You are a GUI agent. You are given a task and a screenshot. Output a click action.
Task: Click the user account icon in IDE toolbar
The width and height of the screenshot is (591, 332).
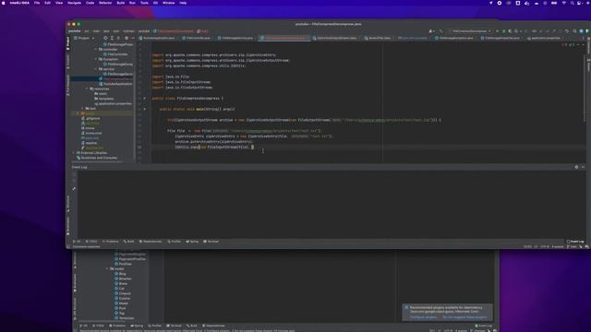pyautogui.click(x=431, y=31)
